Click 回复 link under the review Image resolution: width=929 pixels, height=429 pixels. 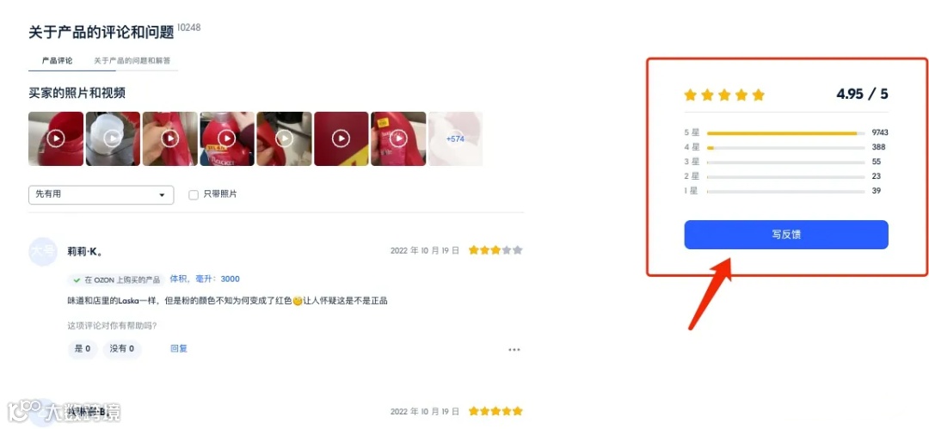(179, 349)
